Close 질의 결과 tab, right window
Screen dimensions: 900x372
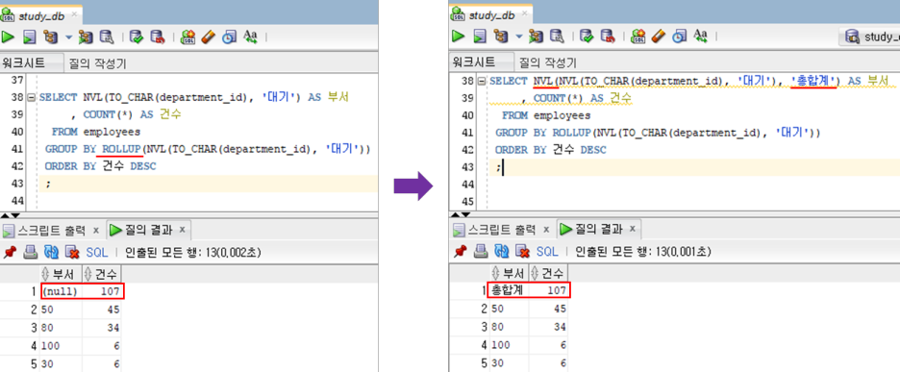click(x=633, y=230)
